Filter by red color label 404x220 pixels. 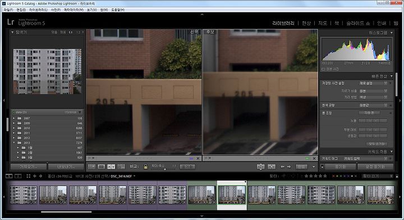coord(334,176)
